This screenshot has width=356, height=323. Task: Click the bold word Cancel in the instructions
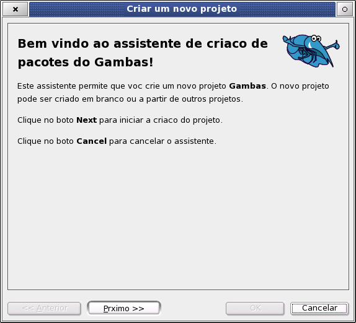(x=92, y=141)
